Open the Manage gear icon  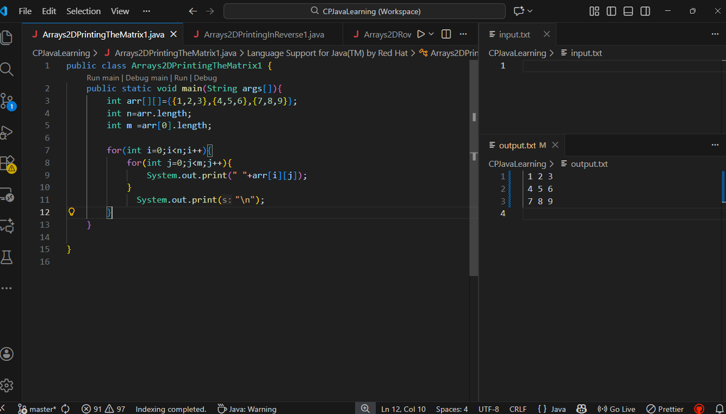tap(7, 384)
